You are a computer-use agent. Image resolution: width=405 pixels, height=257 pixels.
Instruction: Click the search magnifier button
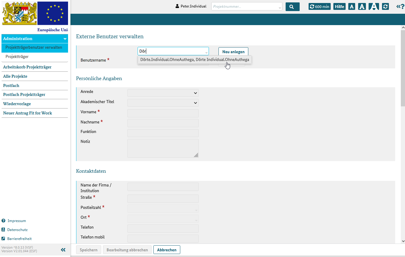[292, 7]
